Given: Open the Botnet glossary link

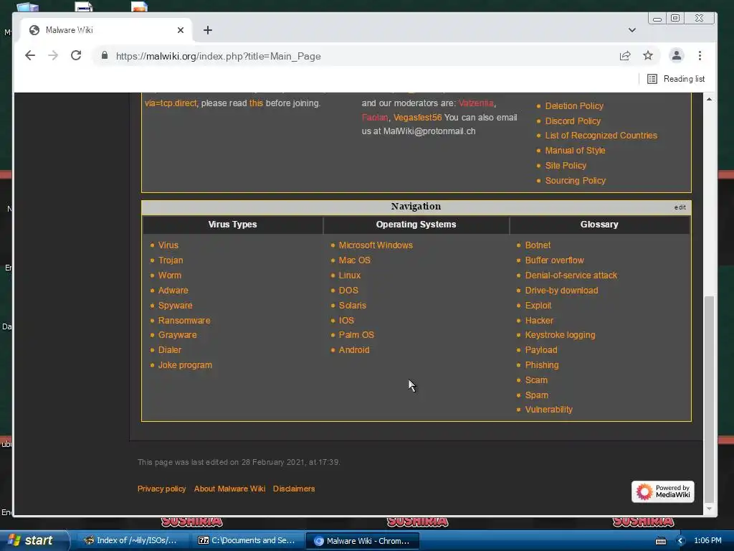Looking at the screenshot, I should tap(538, 245).
